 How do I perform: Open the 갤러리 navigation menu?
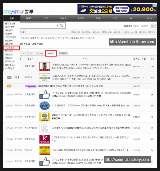[x=81, y=18]
